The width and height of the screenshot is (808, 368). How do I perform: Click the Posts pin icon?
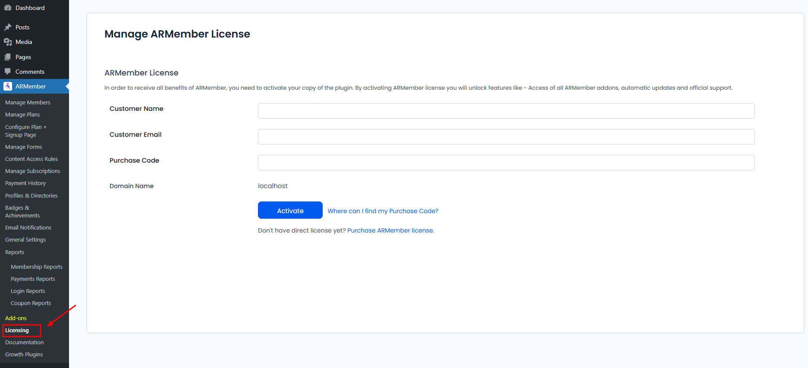click(8, 27)
